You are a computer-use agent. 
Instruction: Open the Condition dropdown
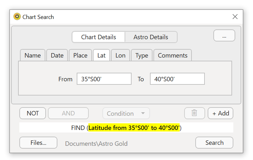pos(126,114)
